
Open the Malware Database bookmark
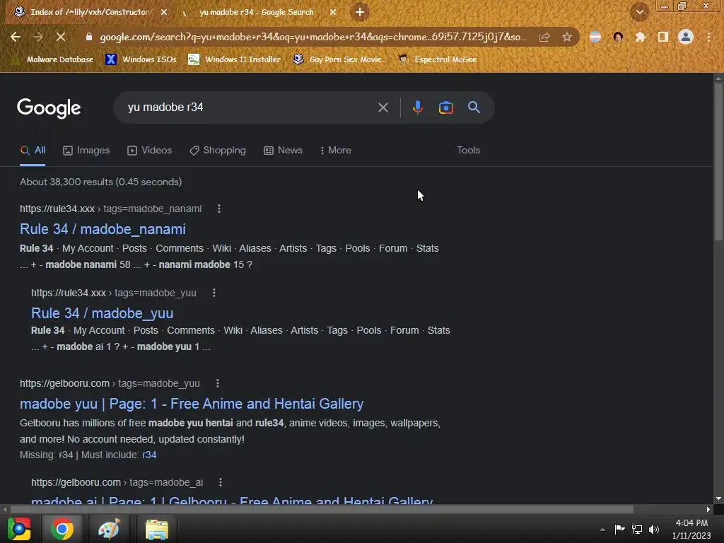coord(54,59)
